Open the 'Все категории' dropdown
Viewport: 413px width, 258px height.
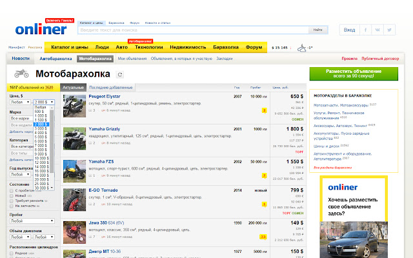coord(21,146)
